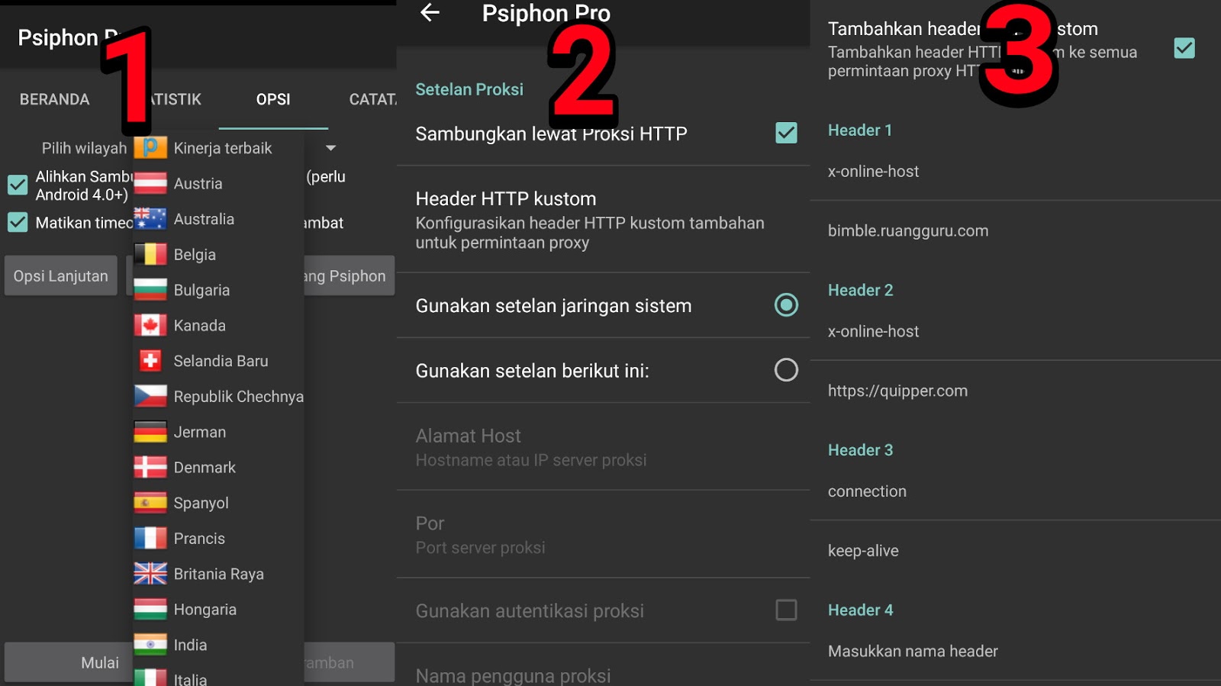Select 'Spanyol' text in list

pyautogui.click(x=201, y=503)
